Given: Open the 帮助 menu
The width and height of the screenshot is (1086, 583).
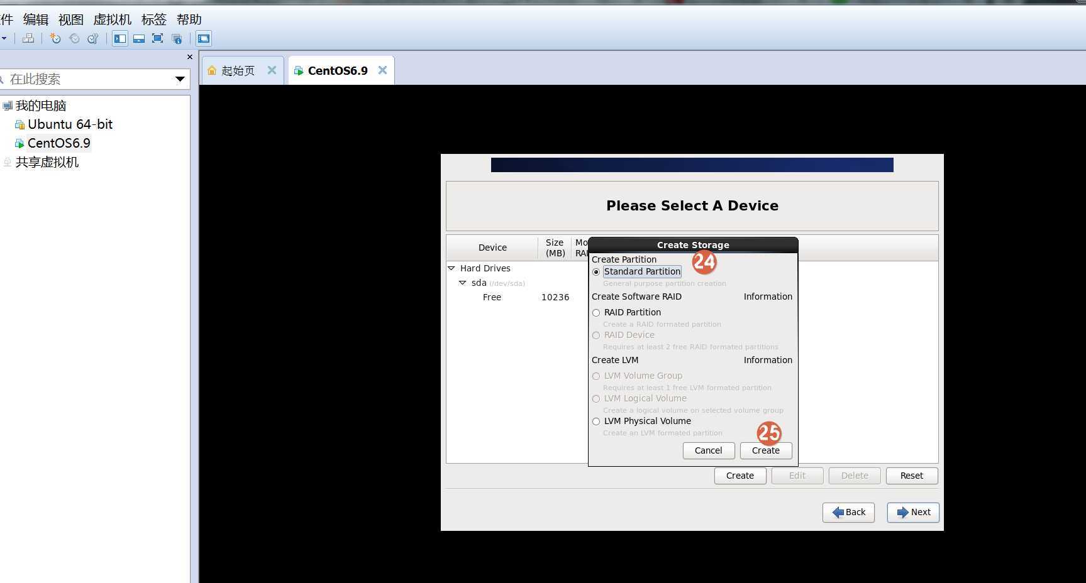Looking at the screenshot, I should coord(189,19).
